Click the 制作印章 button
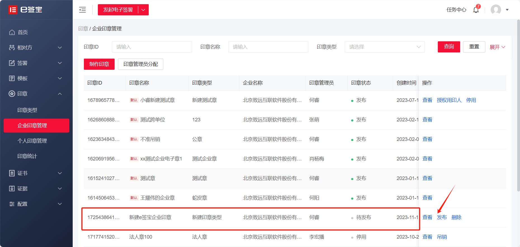The image size is (520, 247). pyautogui.click(x=99, y=64)
